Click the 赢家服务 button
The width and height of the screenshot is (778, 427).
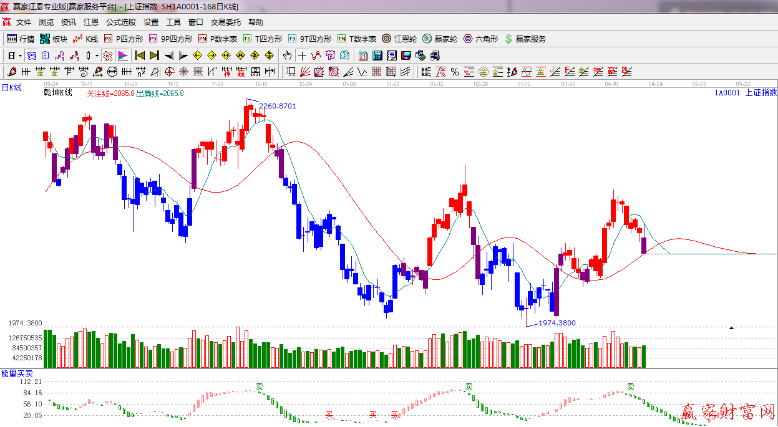(525, 39)
